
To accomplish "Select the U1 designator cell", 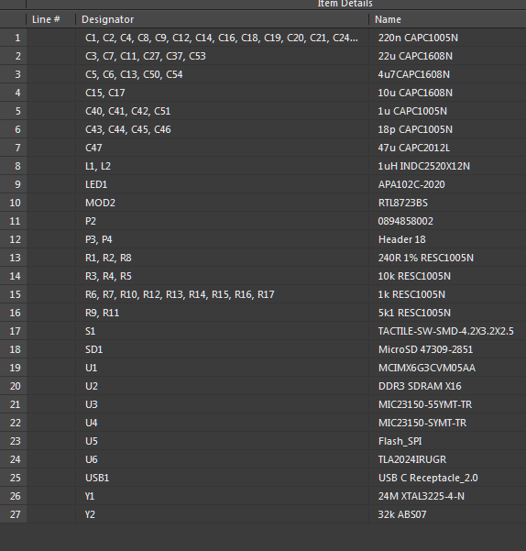I will click(223, 368).
